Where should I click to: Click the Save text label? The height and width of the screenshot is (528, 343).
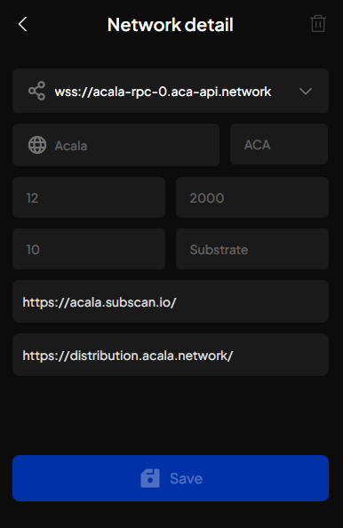(186, 478)
